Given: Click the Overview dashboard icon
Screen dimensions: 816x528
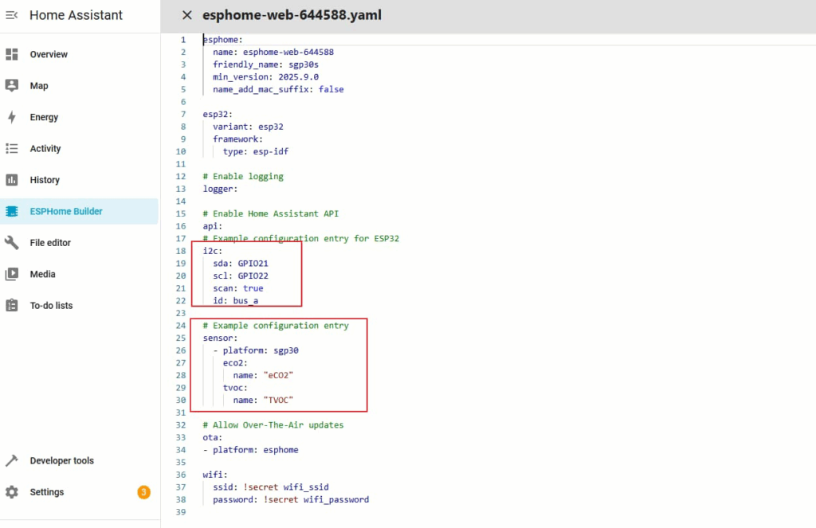Looking at the screenshot, I should [x=12, y=54].
